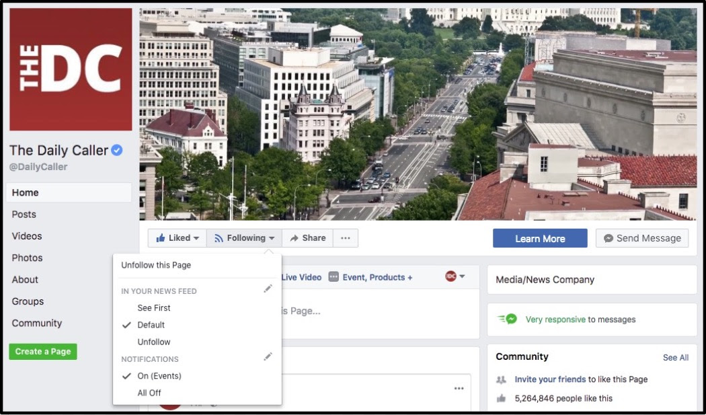
Task: Go to the Posts section
Action: [x=24, y=215]
